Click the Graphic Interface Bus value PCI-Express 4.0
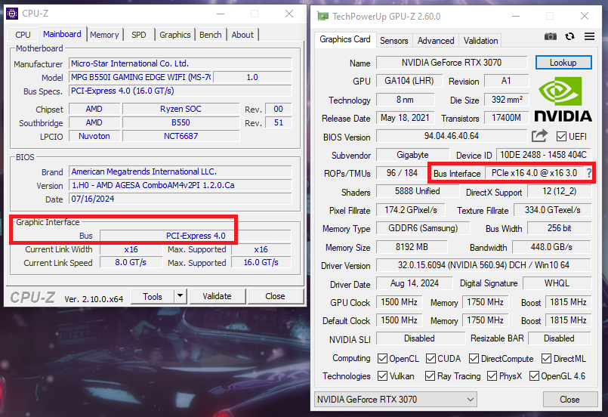The image size is (608, 417). pos(196,236)
